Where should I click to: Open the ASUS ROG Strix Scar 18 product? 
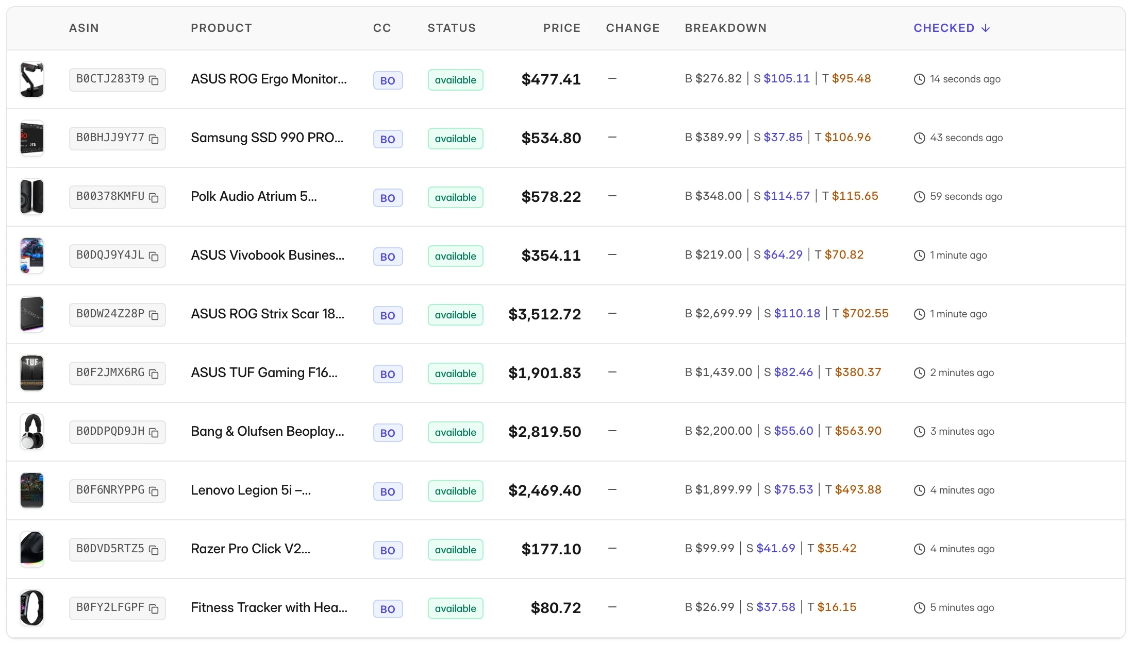[268, 314]
